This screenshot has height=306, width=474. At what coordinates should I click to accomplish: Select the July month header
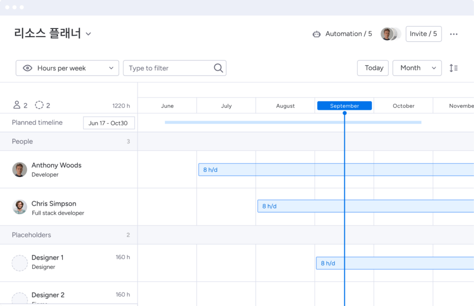pos(226,106)
